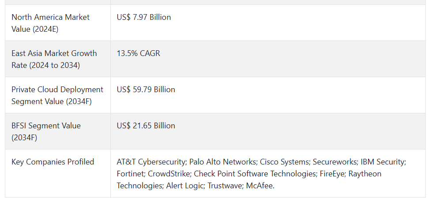Click Private Cloud Deployment Segment Value label
Viewport: 432px width, 198px height.
tap(57, 95)
